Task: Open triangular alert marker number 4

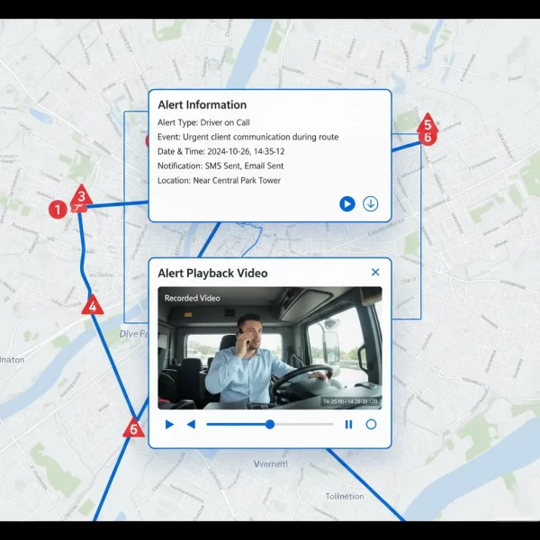Action: click(92, 306)
